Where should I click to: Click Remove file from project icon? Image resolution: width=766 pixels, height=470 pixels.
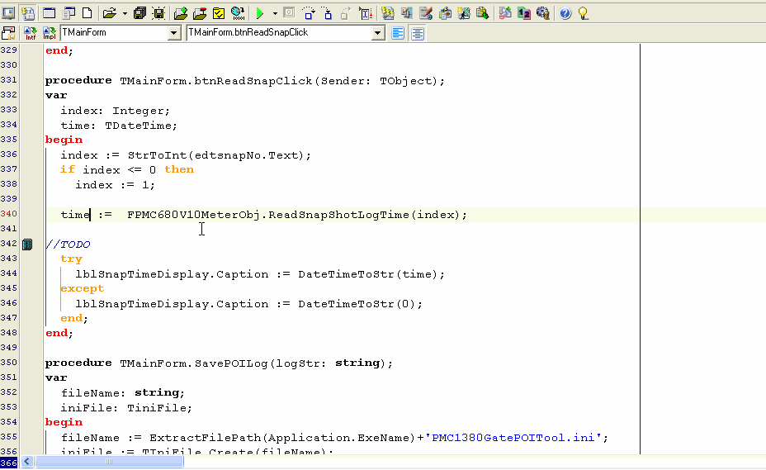pos(199,13)
